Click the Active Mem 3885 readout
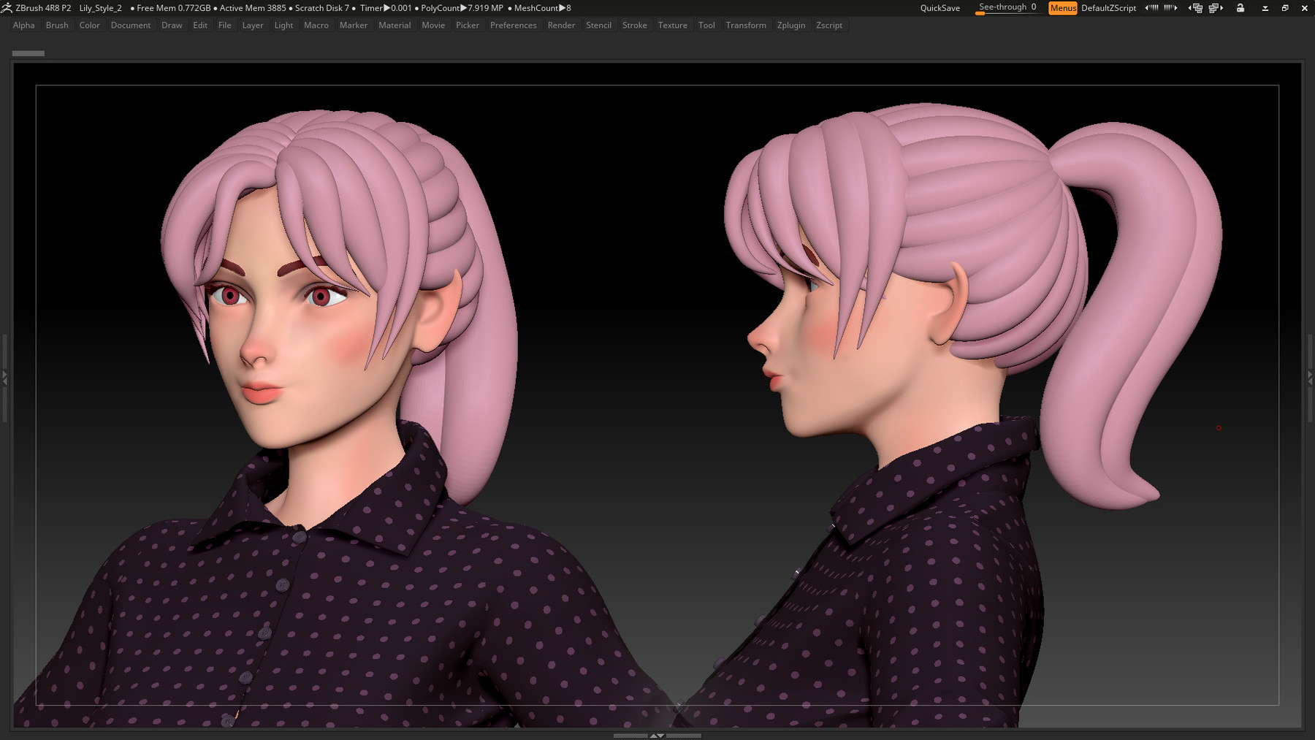Screen dimensions: 1315x740 [253, 8]
